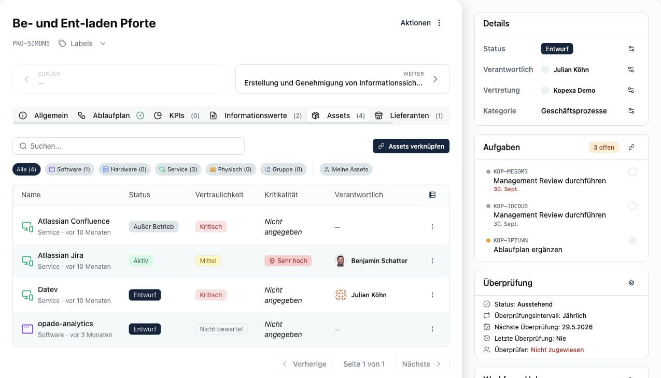
Task: Click the Atlassian Confluence service icon
Action: (27, 227)
